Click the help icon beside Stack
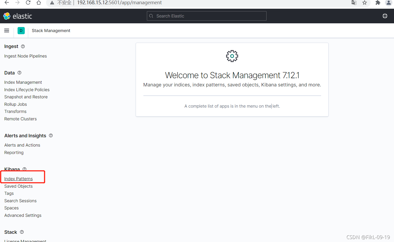The height and width of the screenshot is (242, 394). (x=22, y=232)
